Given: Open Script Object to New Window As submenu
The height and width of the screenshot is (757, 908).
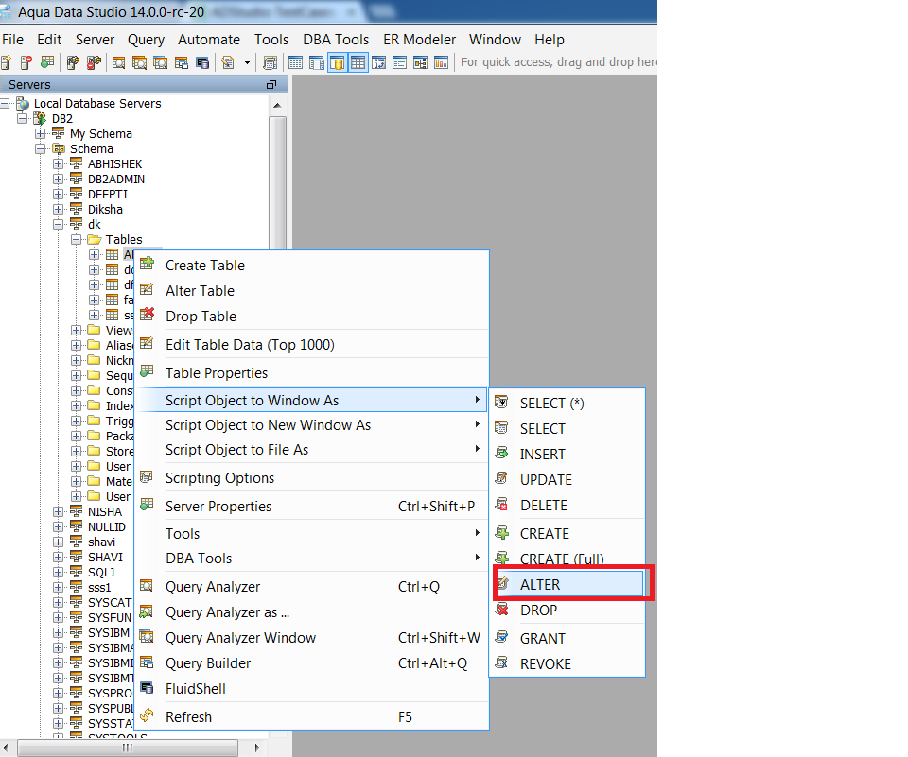Looking at the screenshot, I should (313, 424).
